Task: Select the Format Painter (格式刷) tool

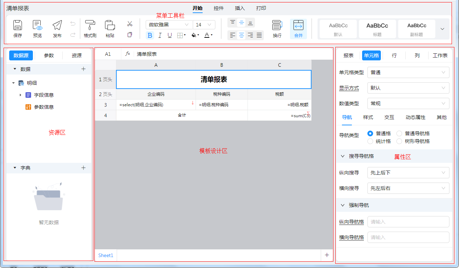Action: coord(90,26)
